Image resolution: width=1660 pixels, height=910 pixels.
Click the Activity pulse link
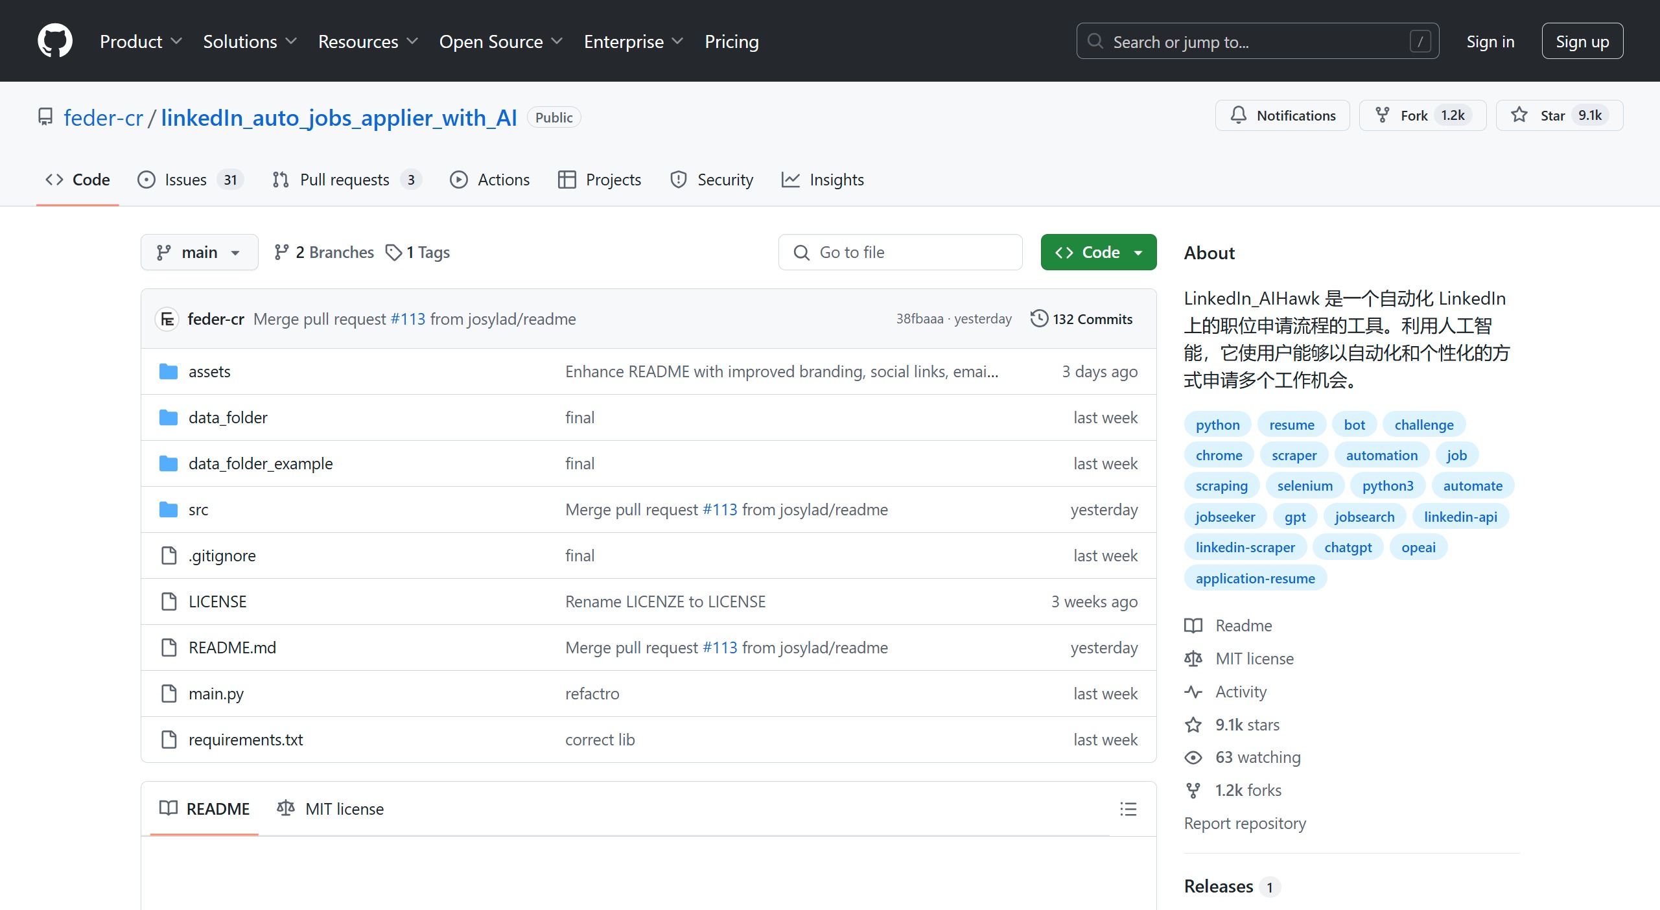click(x=1241, y=692)
